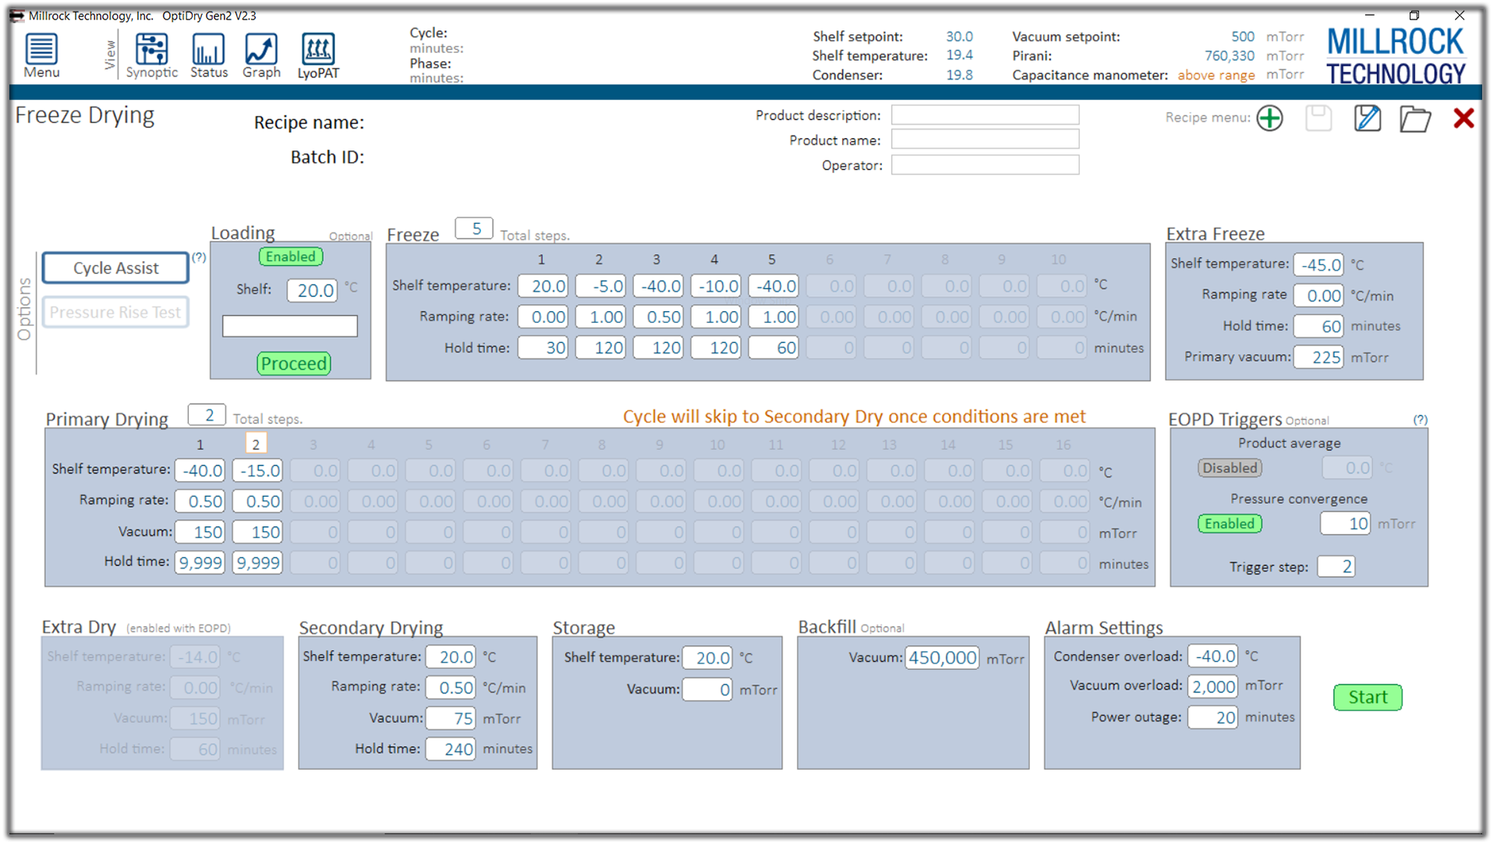The height and width of the screenshot is (842, 1497).
Task: Click the red X delete recipe icon
Action: [x=1463, y=119]
